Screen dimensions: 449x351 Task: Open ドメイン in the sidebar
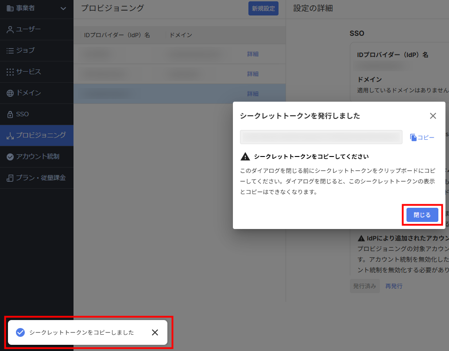pyautogui.click(x=37, y=93)
